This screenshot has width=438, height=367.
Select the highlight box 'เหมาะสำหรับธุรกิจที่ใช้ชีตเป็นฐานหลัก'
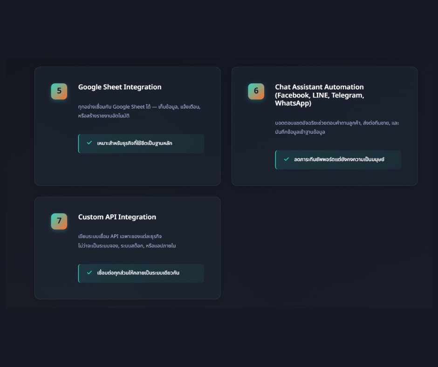click(x=141, y=143)
